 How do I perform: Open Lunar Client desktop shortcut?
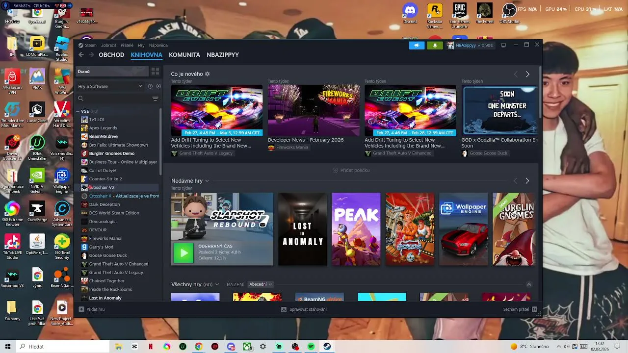click(x=37, y=112)
